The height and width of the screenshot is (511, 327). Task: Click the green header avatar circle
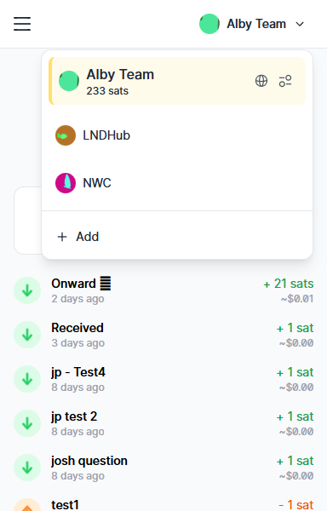[x=209, y=24]
